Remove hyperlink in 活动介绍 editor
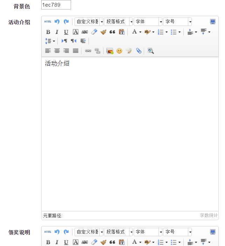This screenshot has width=225, height=246. 97,51
